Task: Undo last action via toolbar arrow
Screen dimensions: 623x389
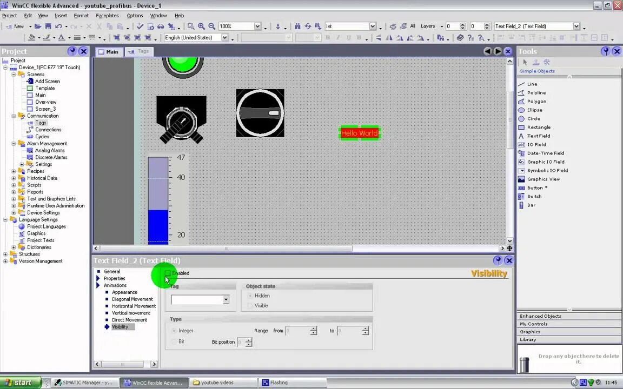Action: click(58, 26)
